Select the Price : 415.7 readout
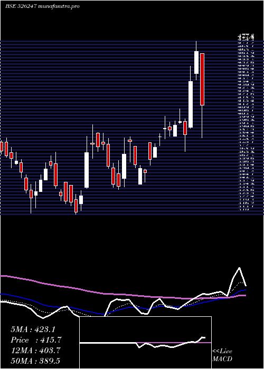 click(36, 340)
